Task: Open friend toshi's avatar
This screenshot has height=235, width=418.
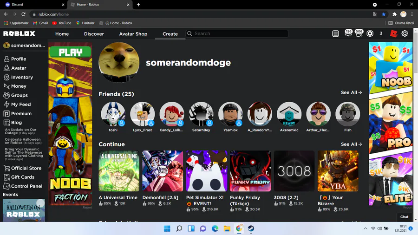Action: (113, 114)
